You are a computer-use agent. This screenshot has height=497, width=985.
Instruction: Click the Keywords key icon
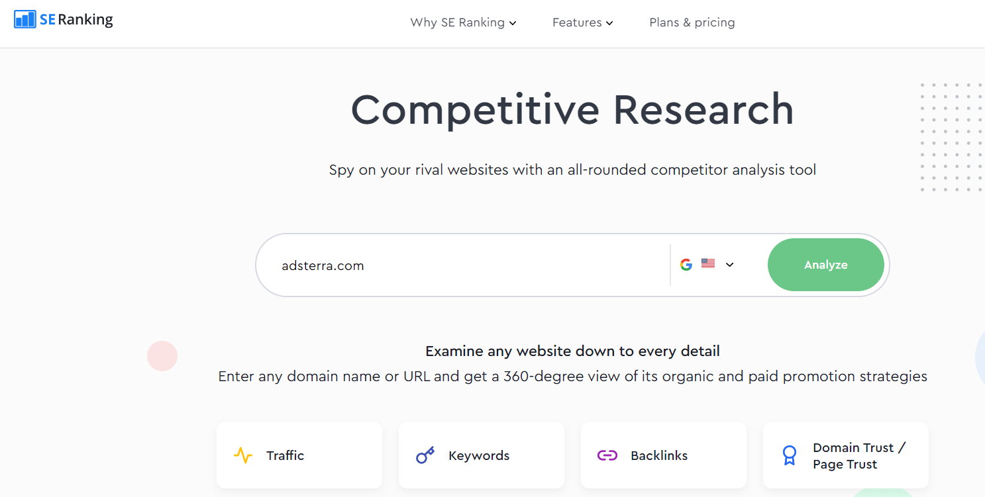(x=425, y=455)
